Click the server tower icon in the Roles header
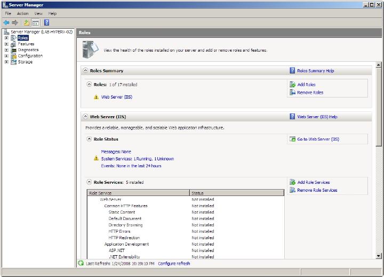The height and width of the screenshot is (277, 384). [x=90, y=50]
